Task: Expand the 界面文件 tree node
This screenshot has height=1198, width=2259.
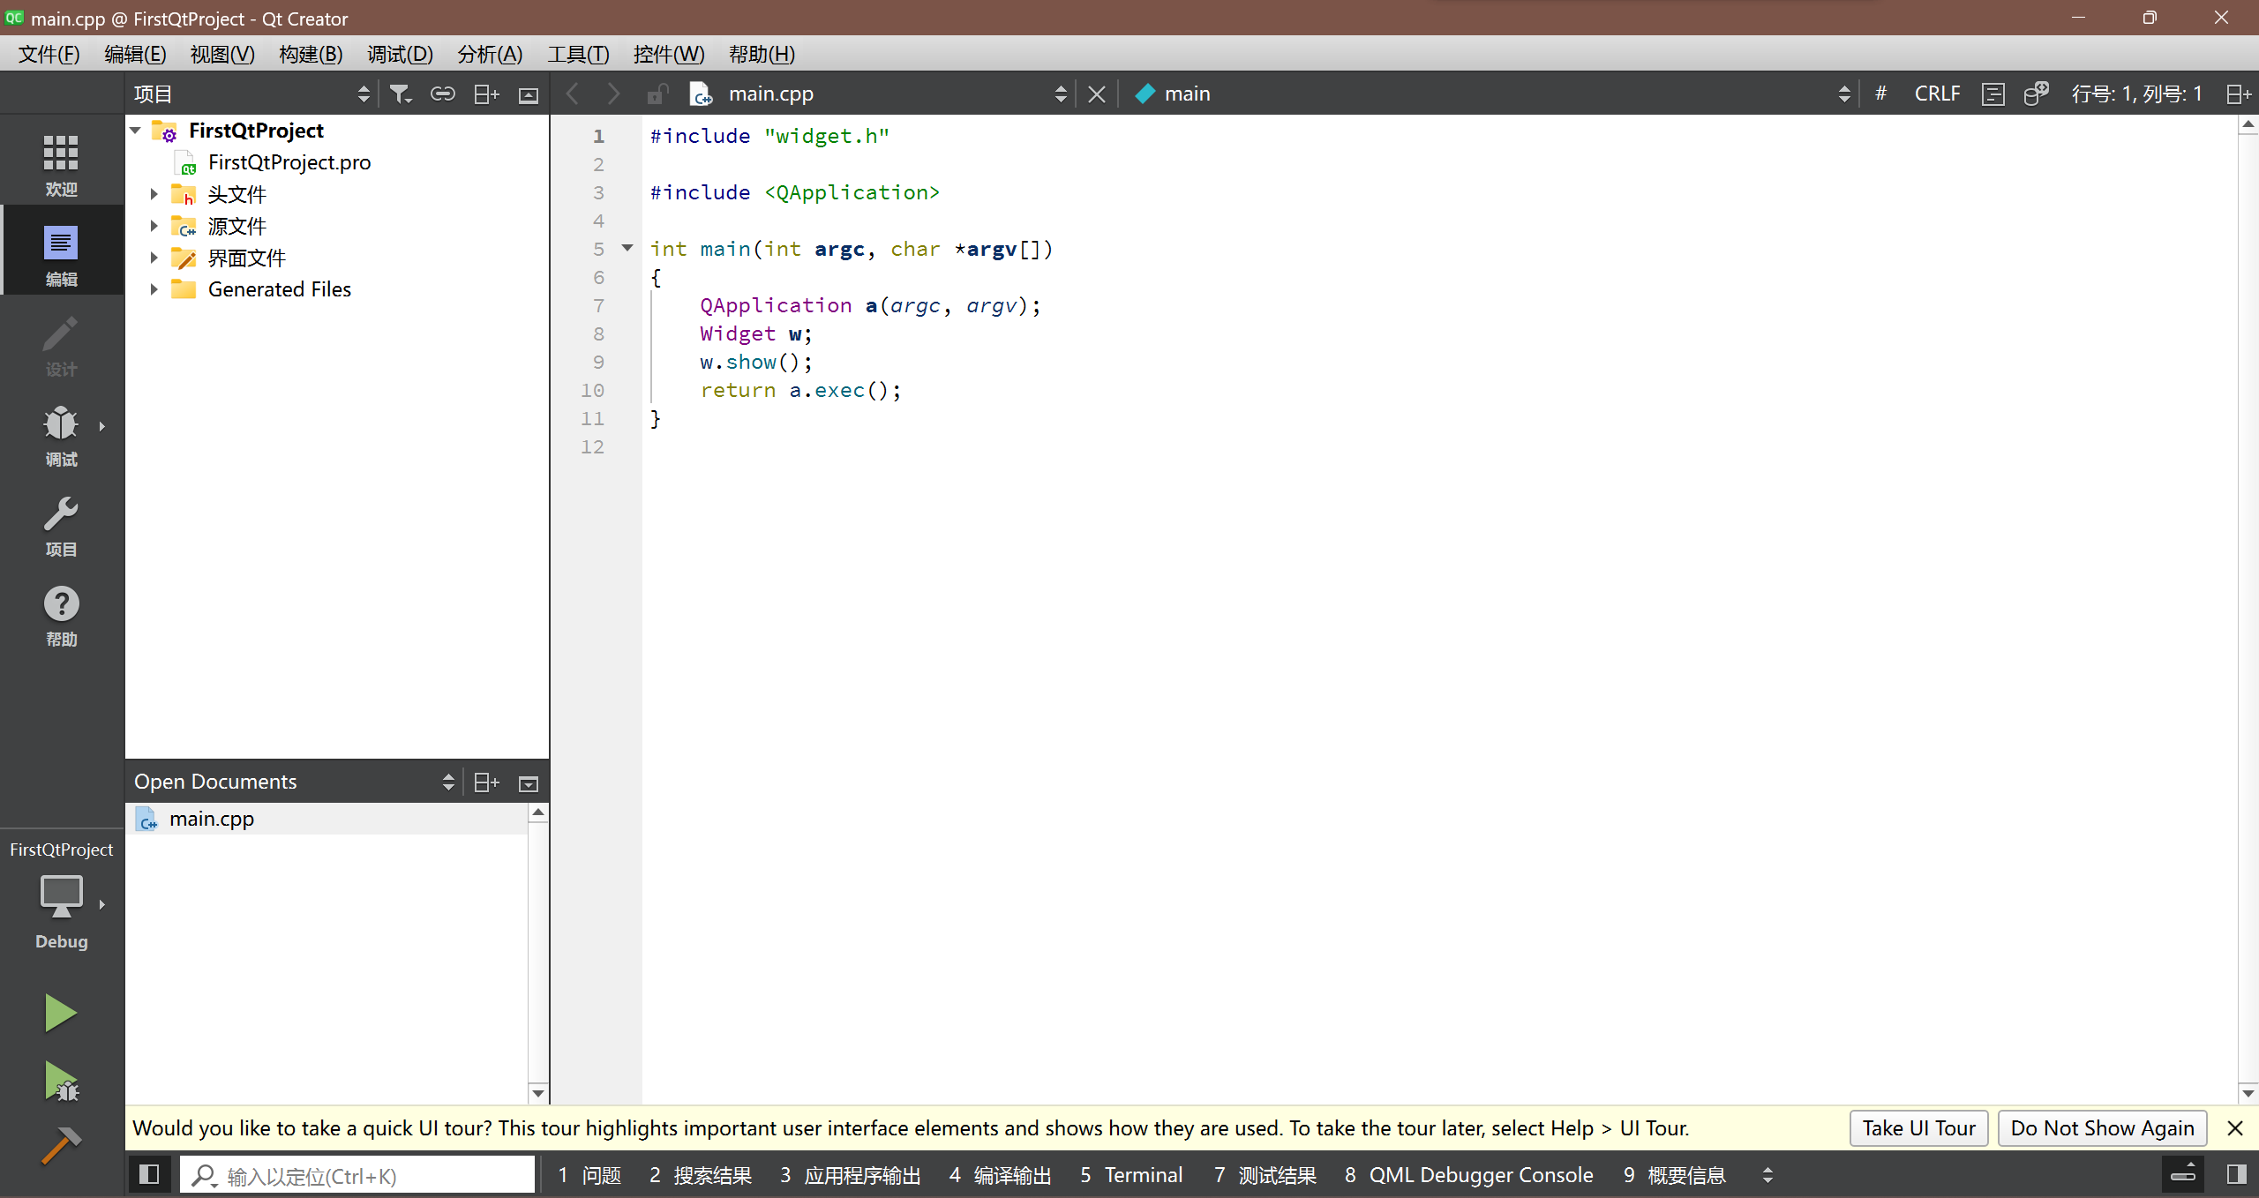Action: click(154, 257)
